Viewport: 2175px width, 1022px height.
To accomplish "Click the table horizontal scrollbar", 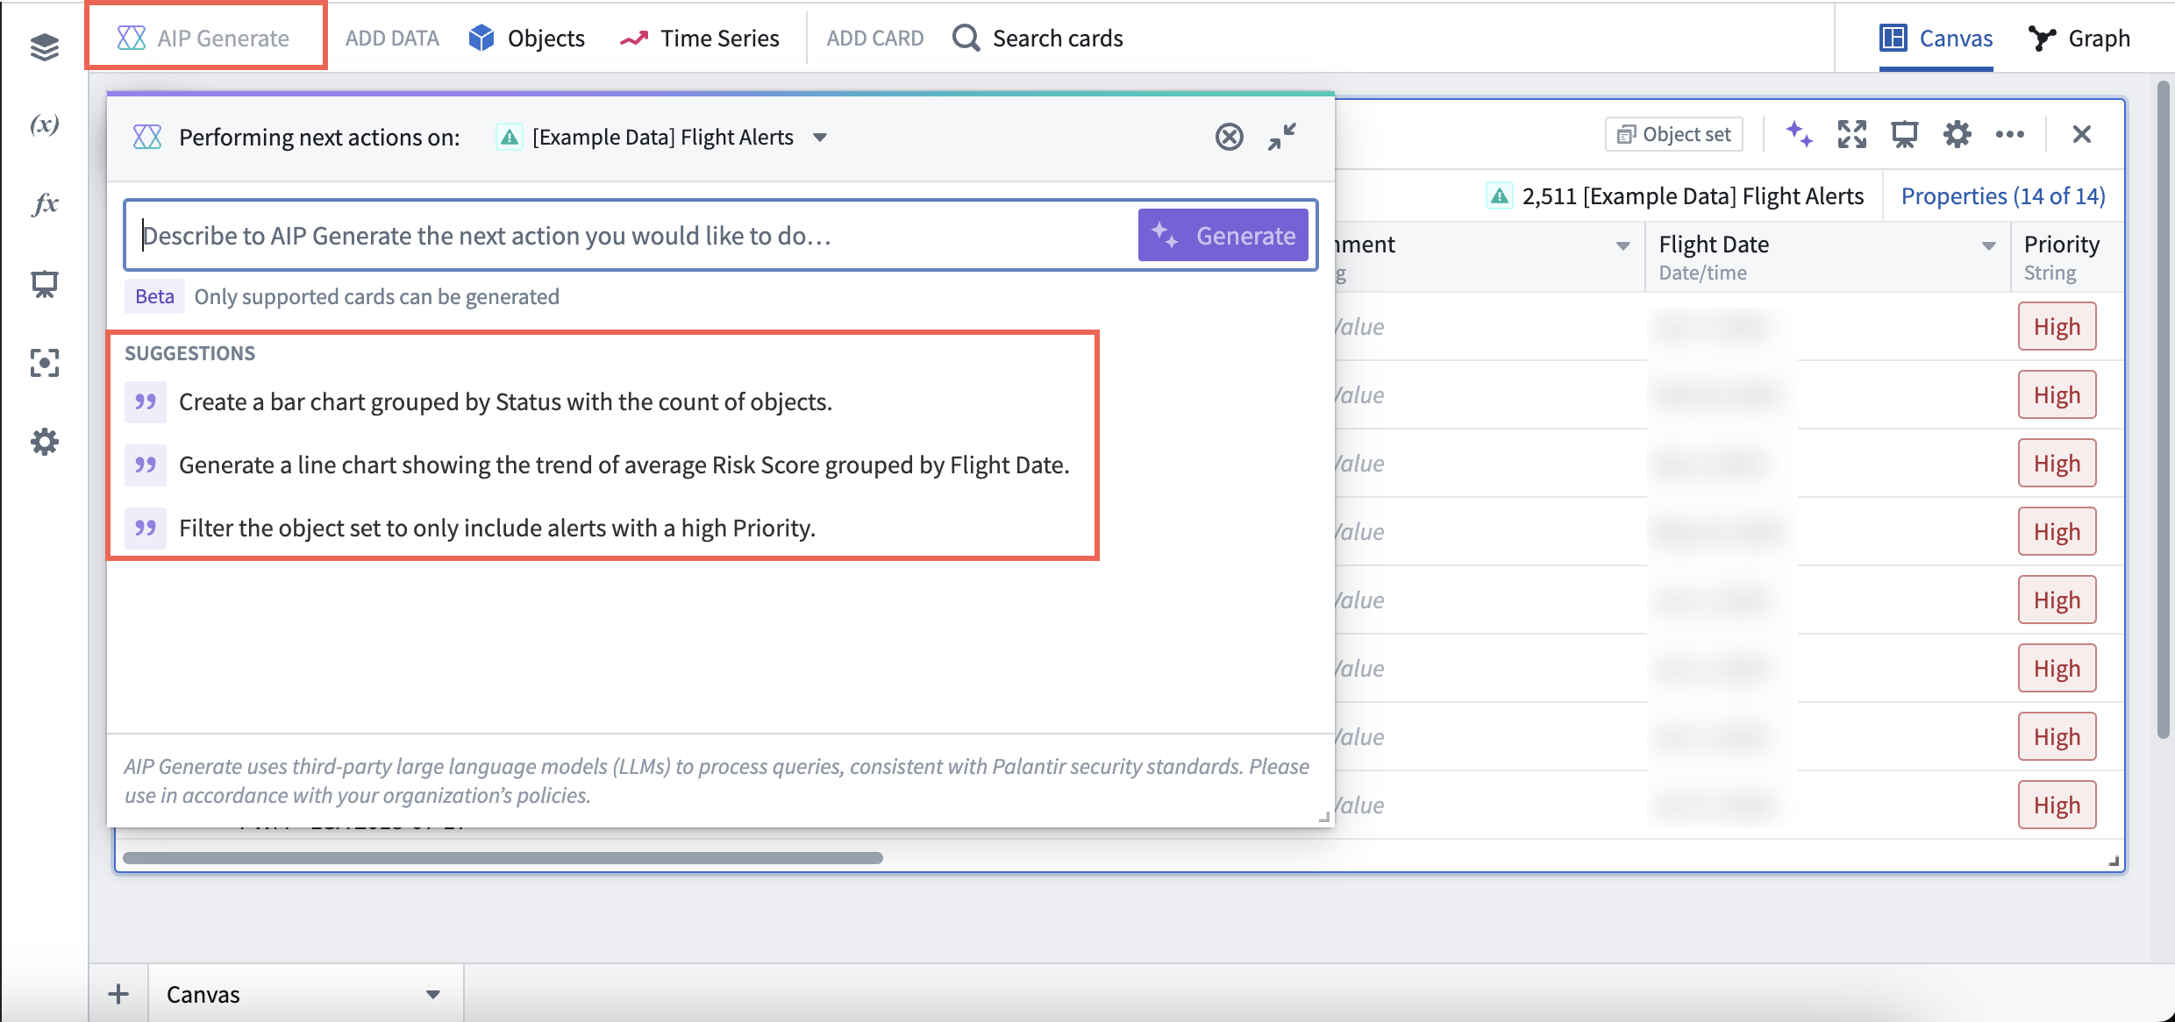I will point(503,858).
